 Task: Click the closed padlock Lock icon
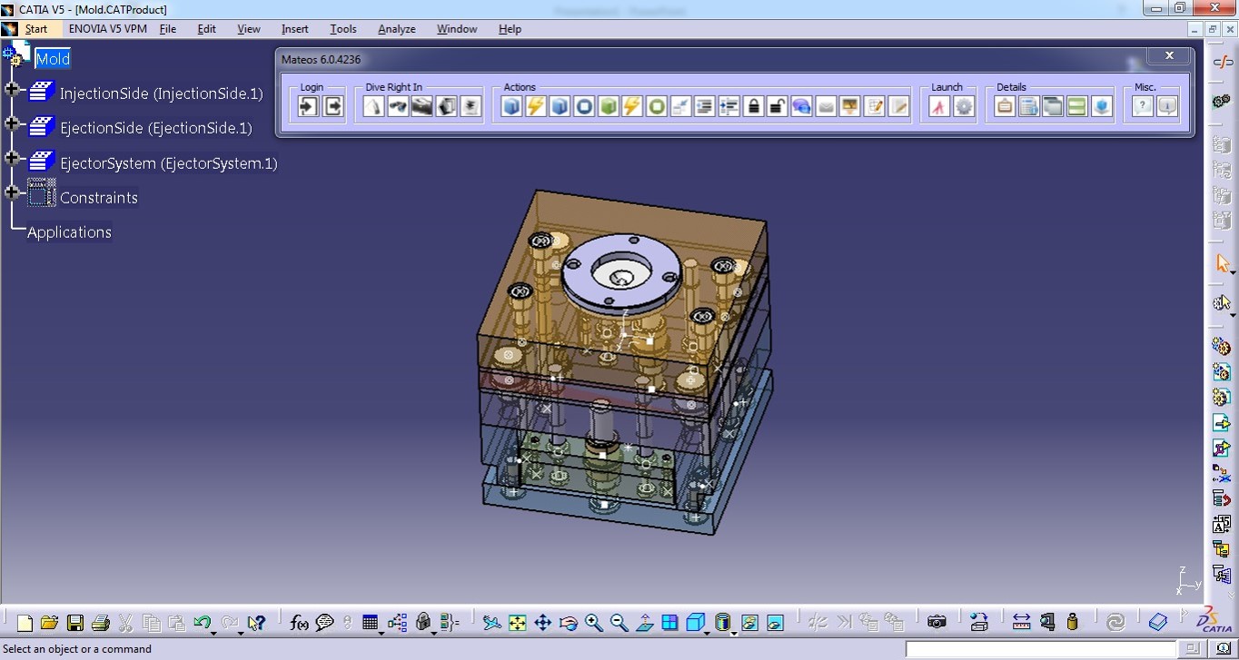(753, 107)
